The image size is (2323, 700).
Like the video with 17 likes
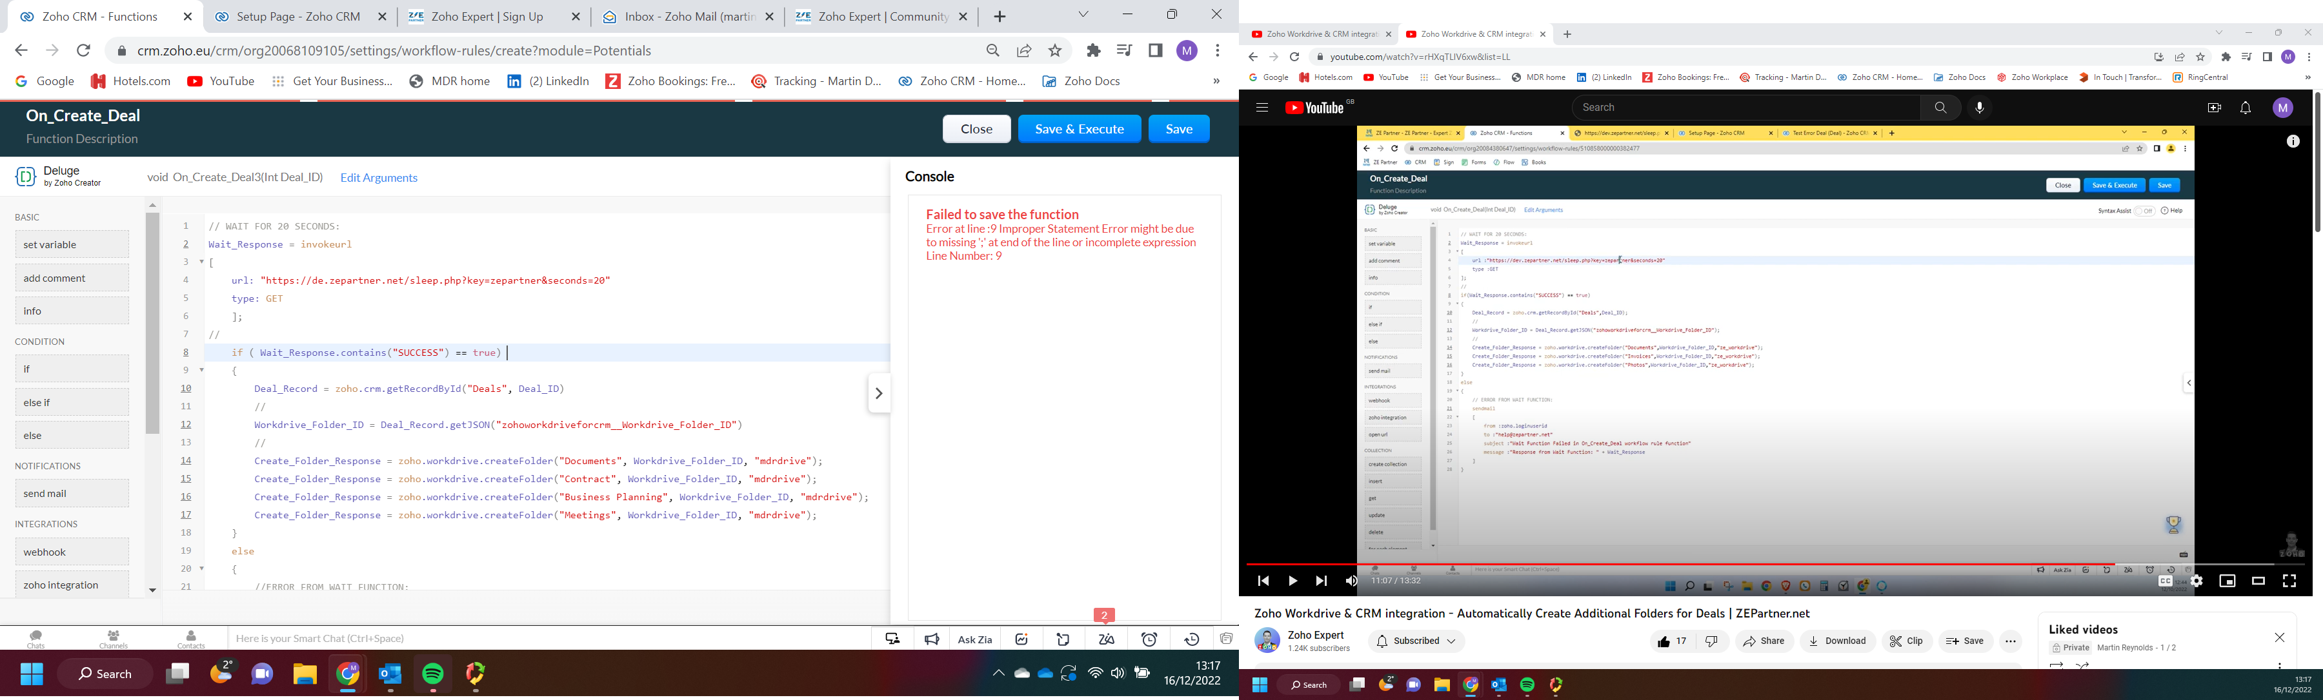pos(1671,641)
